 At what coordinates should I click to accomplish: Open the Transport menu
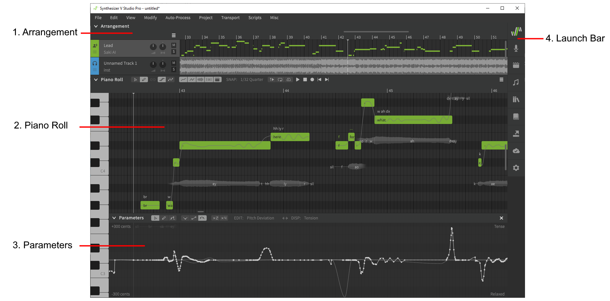coord(230,18)
